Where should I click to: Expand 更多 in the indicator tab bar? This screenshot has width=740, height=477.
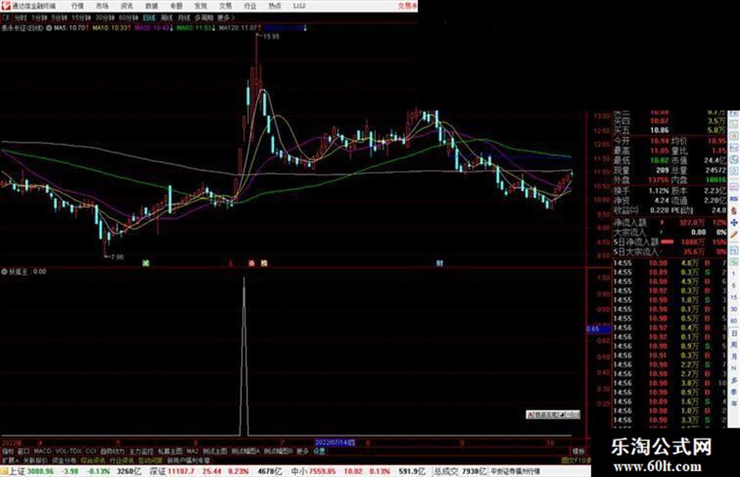pyautogui.click(x=302, y=451)
